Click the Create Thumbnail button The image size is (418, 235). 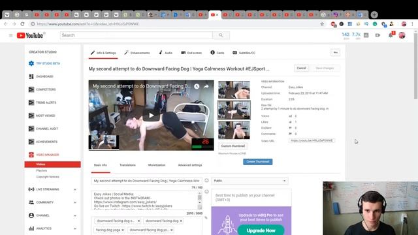[258, 162]
